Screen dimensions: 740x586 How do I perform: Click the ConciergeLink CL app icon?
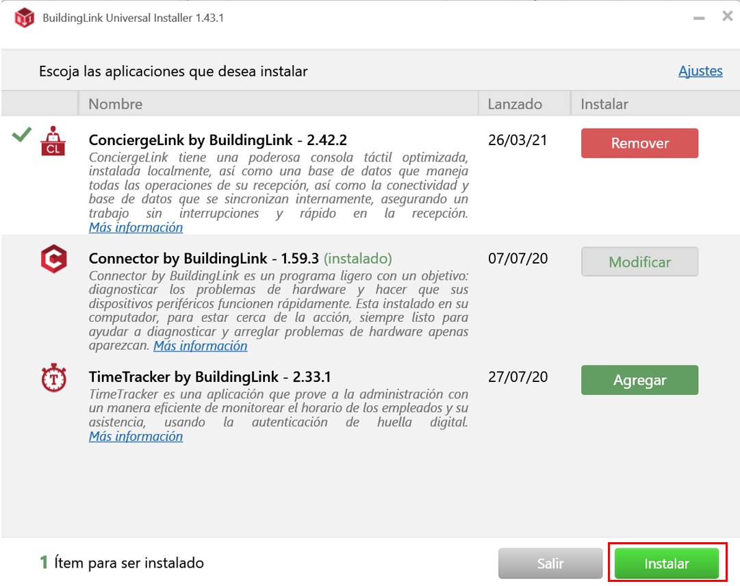point(53,140)
